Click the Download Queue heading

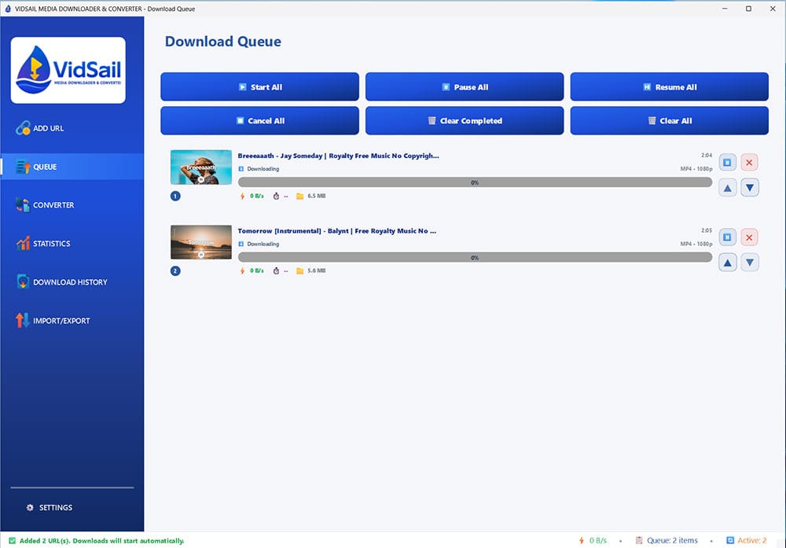click(223, 42)
